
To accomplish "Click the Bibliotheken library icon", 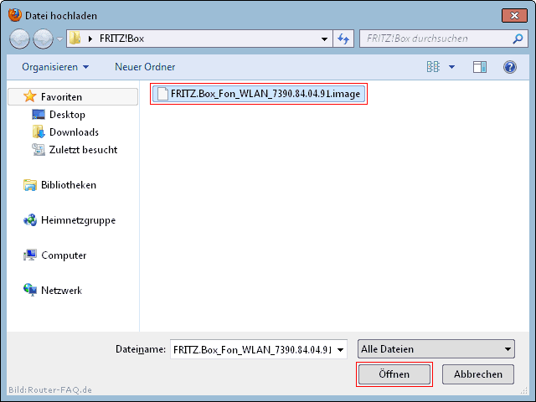I will [30, 185].
